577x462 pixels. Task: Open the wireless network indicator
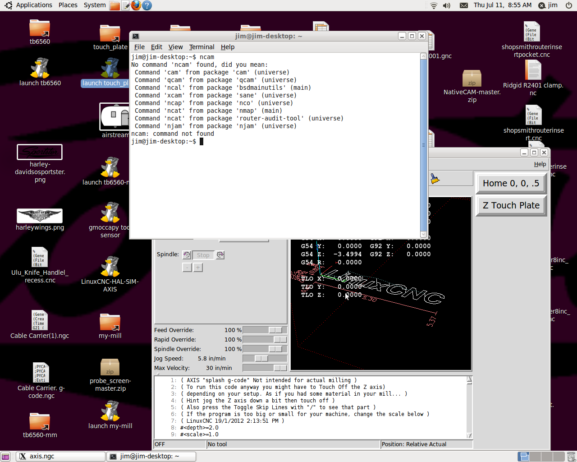pos(434,5)
